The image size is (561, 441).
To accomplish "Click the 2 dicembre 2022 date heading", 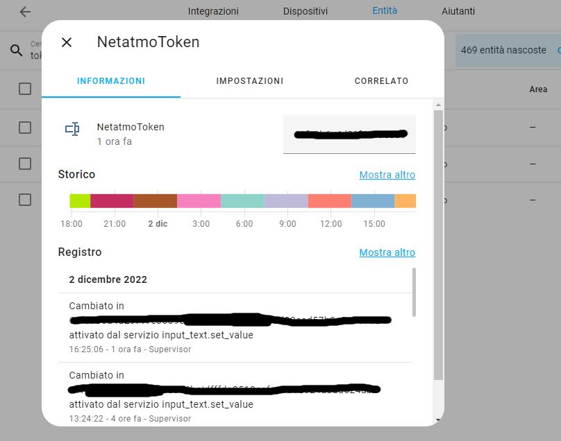I will (x=108, y=279).
